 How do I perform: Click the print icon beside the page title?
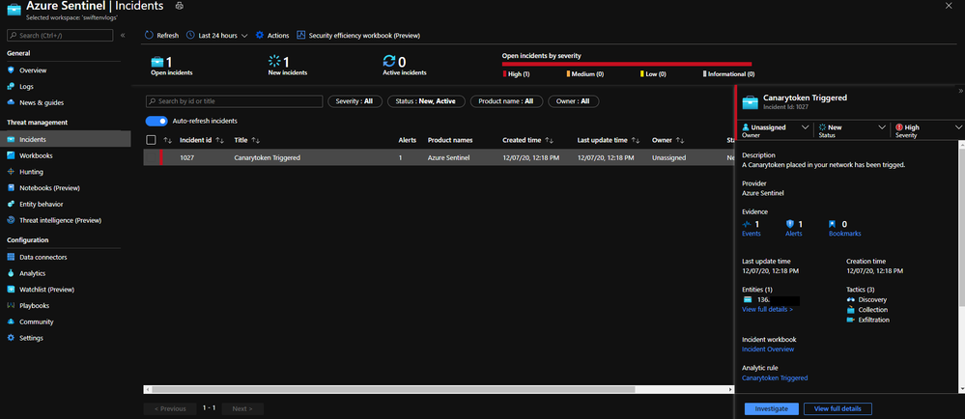[179, 6]
